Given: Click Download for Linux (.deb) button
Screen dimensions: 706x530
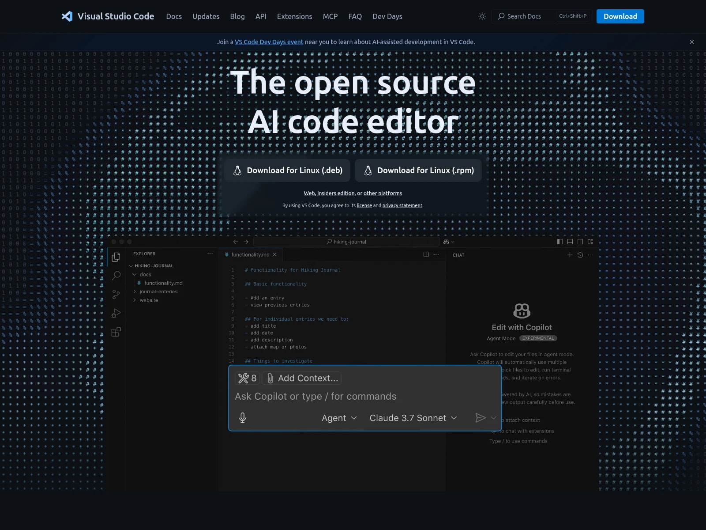Looking at the screenshot, I should coord(287,170).
